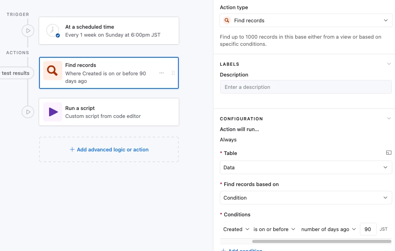The height and width of the screenshot is (251, 395).
Task: Click the Description input field
Action: point(306,87)
